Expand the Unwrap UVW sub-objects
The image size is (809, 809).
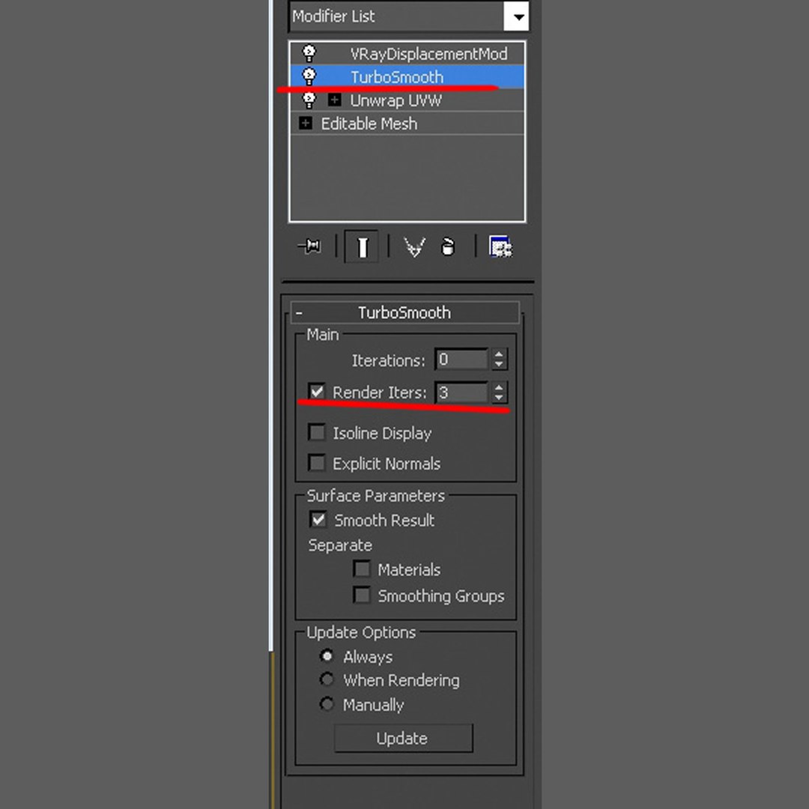[x=334, y=100]
